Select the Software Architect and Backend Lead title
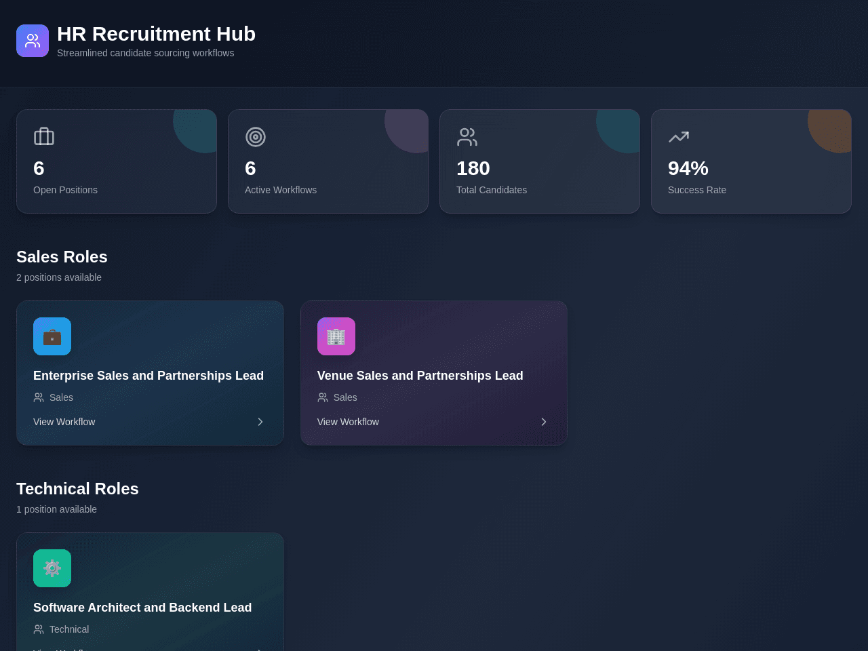The width and height of the screenshot is (868, 651). (x=142, y=608)
